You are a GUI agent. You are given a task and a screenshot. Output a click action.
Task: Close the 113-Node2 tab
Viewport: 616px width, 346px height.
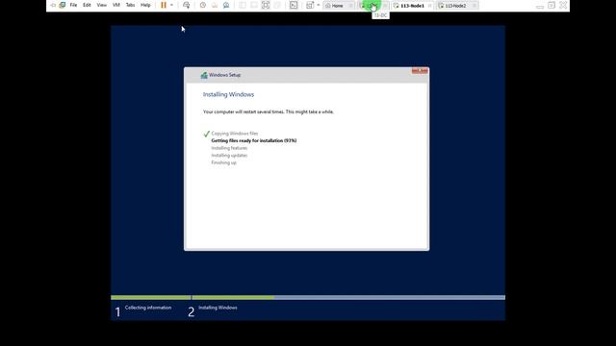pyautogui.click(x=475, y=6)
